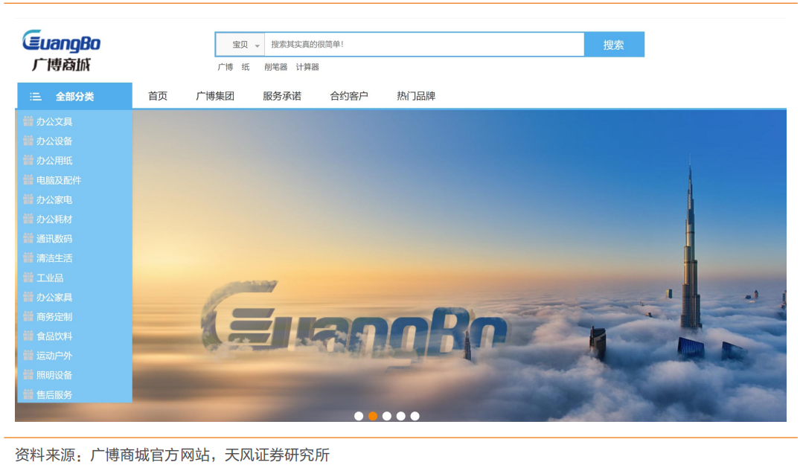Switch to the fifth carousel slide dot
Viewport: 803px width, 468px height.
[415, 416]
